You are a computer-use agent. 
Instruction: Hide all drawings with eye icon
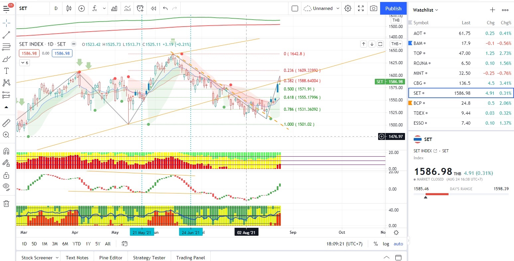pyautogui.click(x=6, y=187)
